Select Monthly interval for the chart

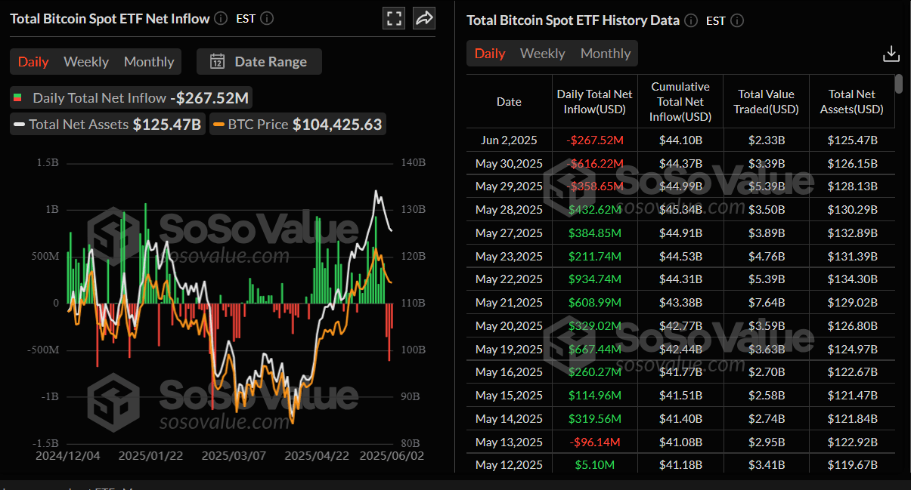[x=149, y=62]
